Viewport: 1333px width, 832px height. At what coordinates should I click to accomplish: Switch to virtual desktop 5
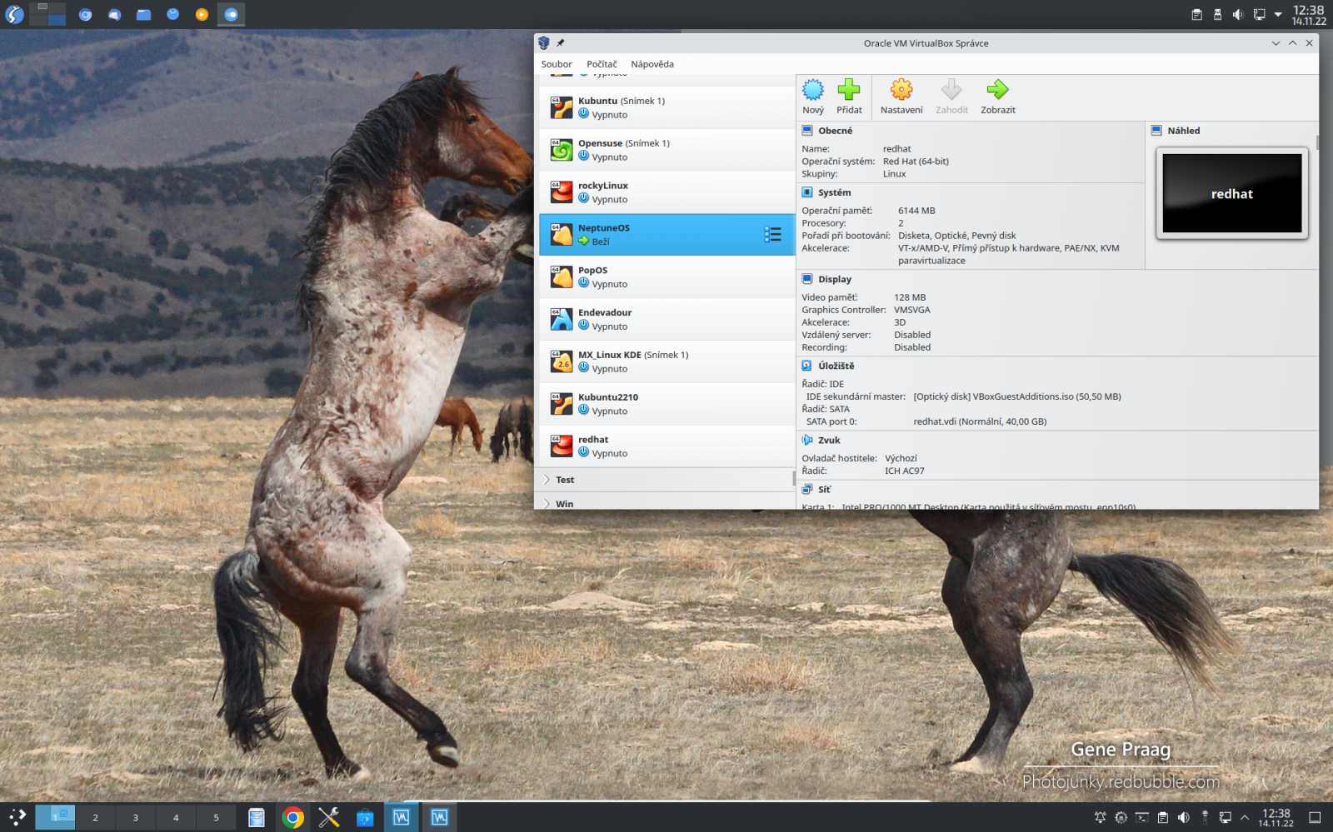[x=216, y=817]
